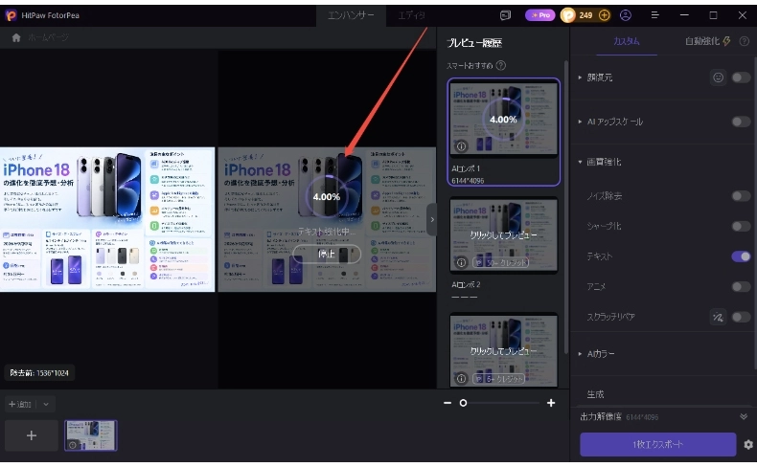
Task: Expand the AIカラー section arrow
Action: click(580, 354)
